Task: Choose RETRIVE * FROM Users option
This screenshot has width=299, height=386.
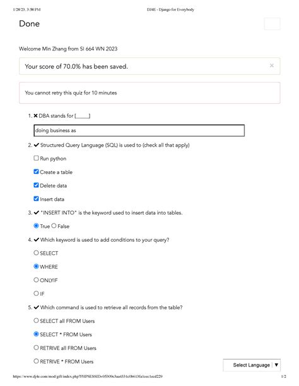Action: [x=36, y=361]
